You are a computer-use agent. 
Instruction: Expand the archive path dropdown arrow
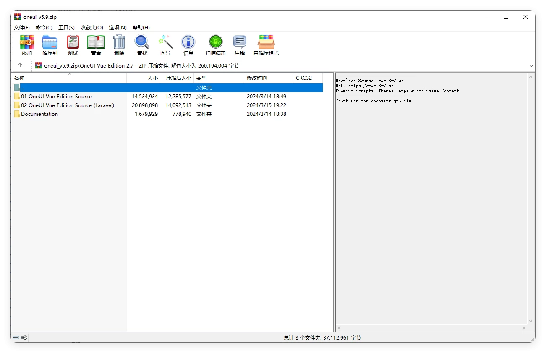click(x=531, y=65)
